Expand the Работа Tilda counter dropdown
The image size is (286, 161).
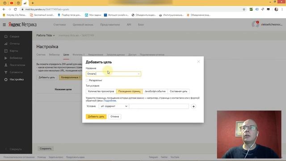(x=46, y=35)
